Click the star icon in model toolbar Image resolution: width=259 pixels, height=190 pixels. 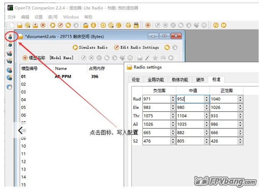(155, 58)
